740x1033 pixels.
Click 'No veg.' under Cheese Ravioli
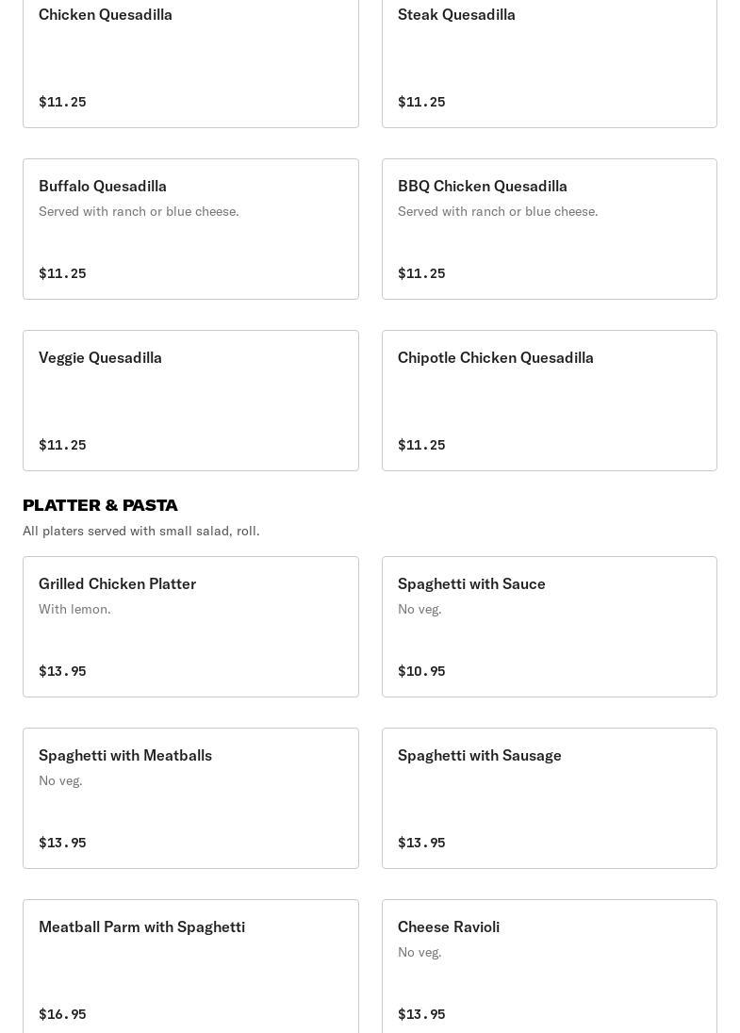(419, 952)
